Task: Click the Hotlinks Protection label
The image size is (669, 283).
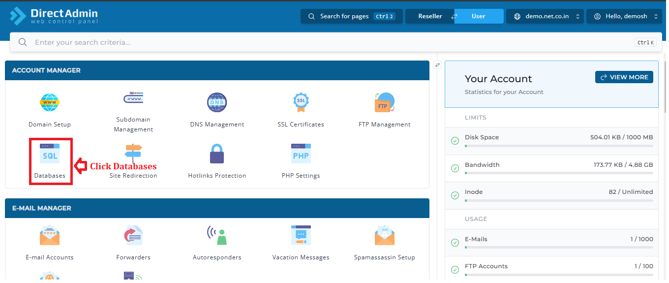Action: 217,176
